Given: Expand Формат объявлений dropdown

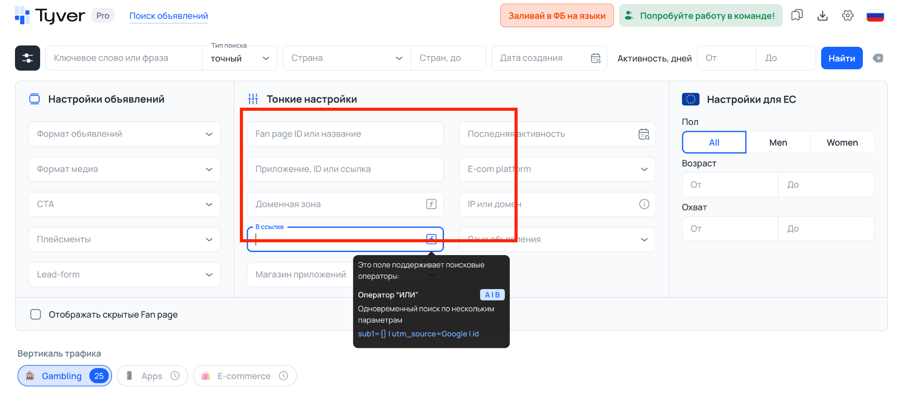Looking at the screenshot, I should click(124, 134).
